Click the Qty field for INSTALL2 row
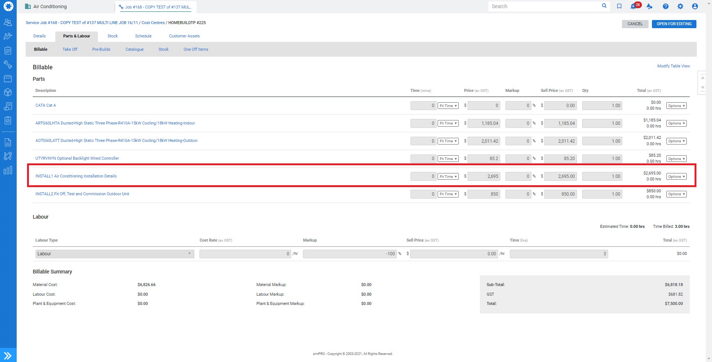Screen dimensions: 712x362 click(x=602, y=194)
